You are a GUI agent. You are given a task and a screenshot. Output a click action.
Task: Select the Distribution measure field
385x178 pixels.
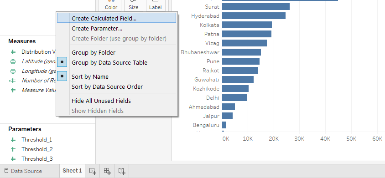(39, 52)
